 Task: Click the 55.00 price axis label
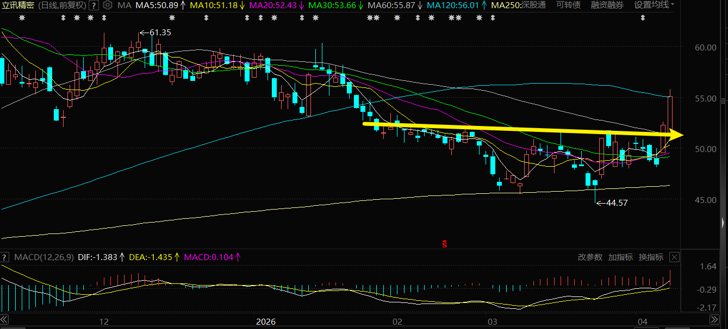pyautogui.click(x=706, y=99)
